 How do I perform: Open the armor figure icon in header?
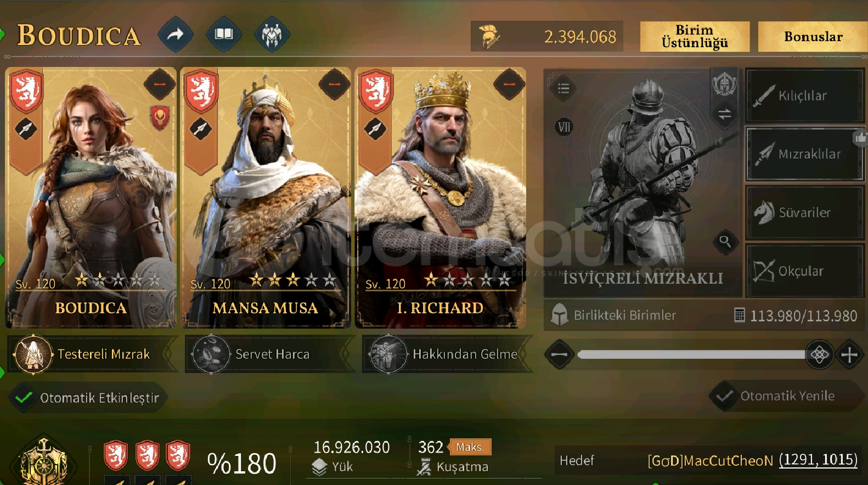[x=272, y=35]
